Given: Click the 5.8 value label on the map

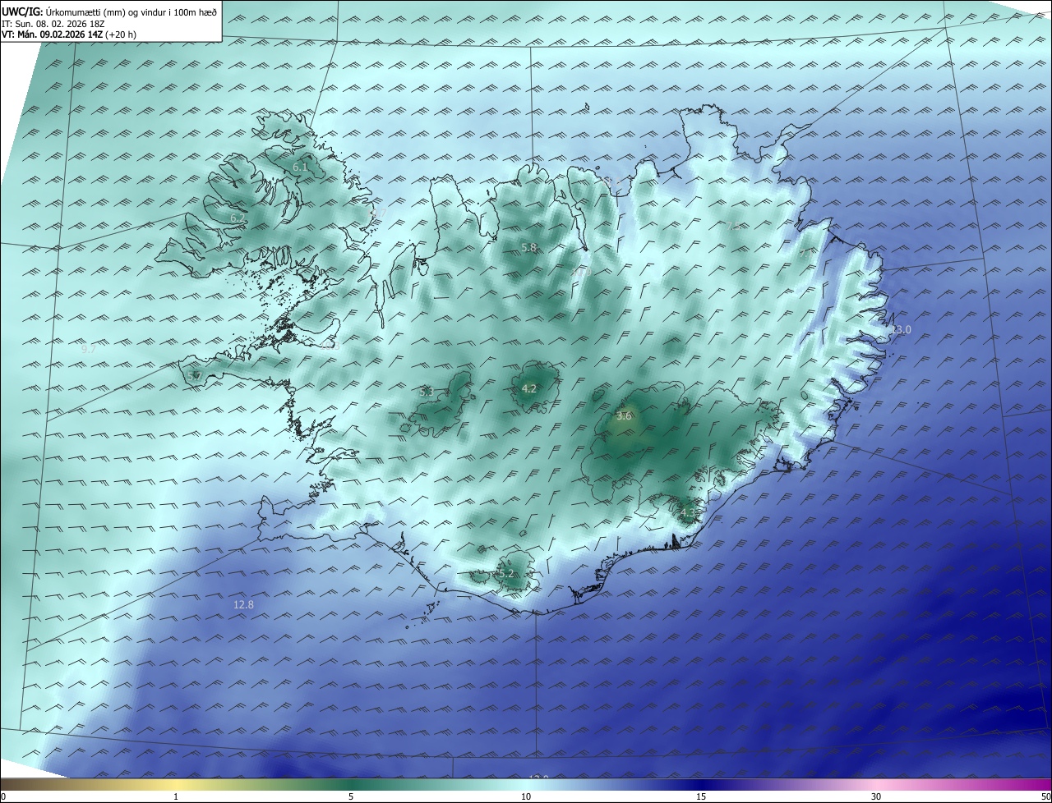Looking at the screenshot, I should (x=528, y=247).
